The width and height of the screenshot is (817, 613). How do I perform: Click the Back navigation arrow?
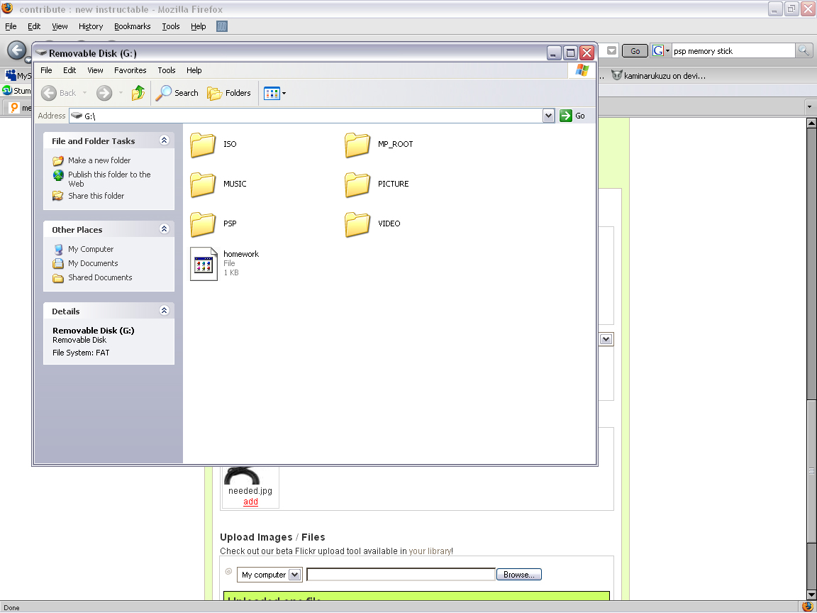(48, 93)
